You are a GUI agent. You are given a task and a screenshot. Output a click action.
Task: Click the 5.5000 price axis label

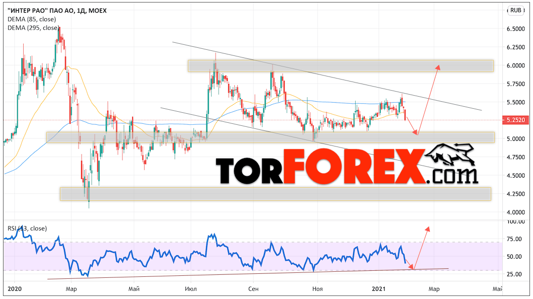515,102
